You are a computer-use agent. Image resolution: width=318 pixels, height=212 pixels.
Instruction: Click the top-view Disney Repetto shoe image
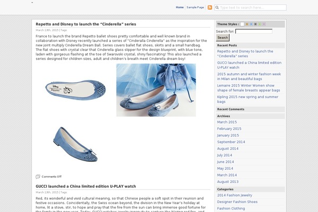pyautogui.click(x=75, y=90)
